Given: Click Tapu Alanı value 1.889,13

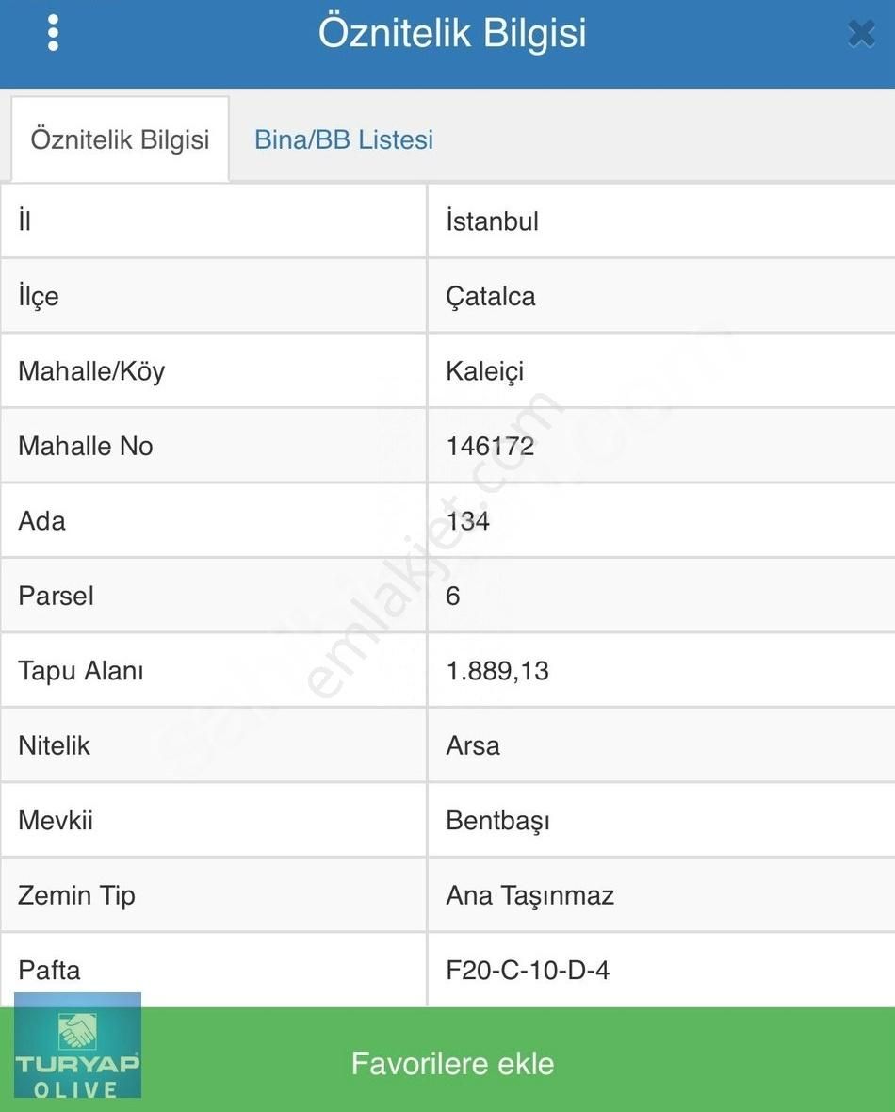Looking at the screenshot, I should 497,671.
